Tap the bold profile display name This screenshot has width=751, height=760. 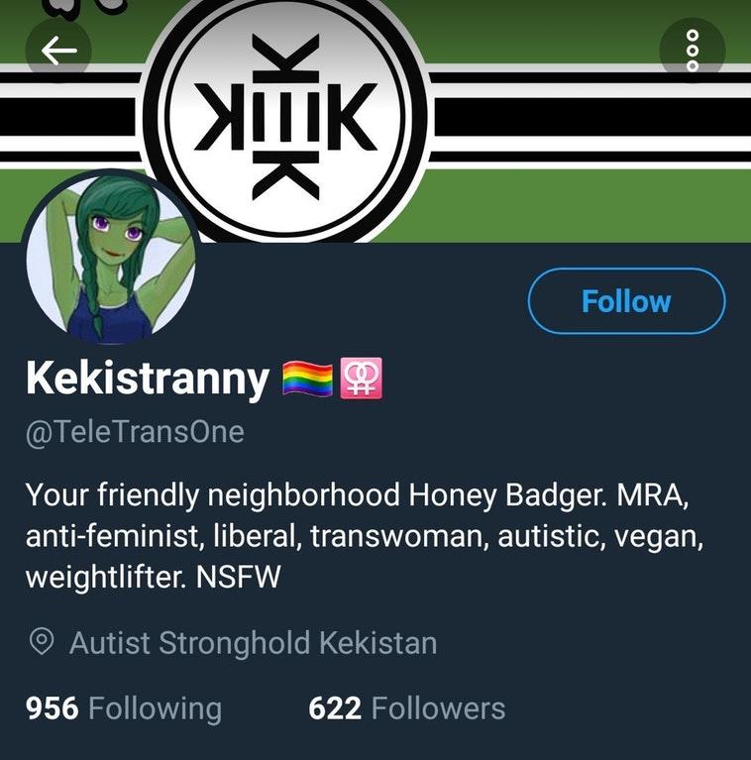click(148, 380)
